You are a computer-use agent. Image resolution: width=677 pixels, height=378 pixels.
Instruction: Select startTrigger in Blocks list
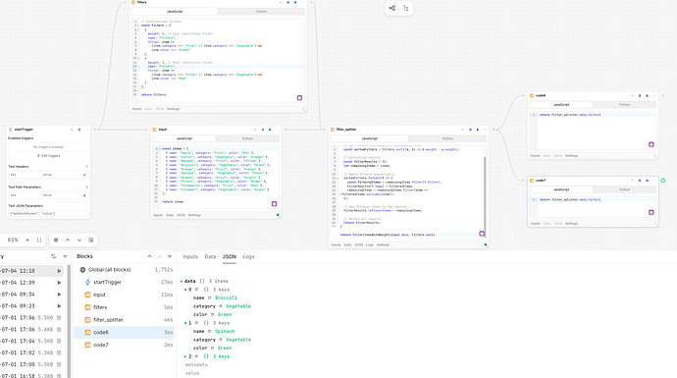[x=124, y=282]
